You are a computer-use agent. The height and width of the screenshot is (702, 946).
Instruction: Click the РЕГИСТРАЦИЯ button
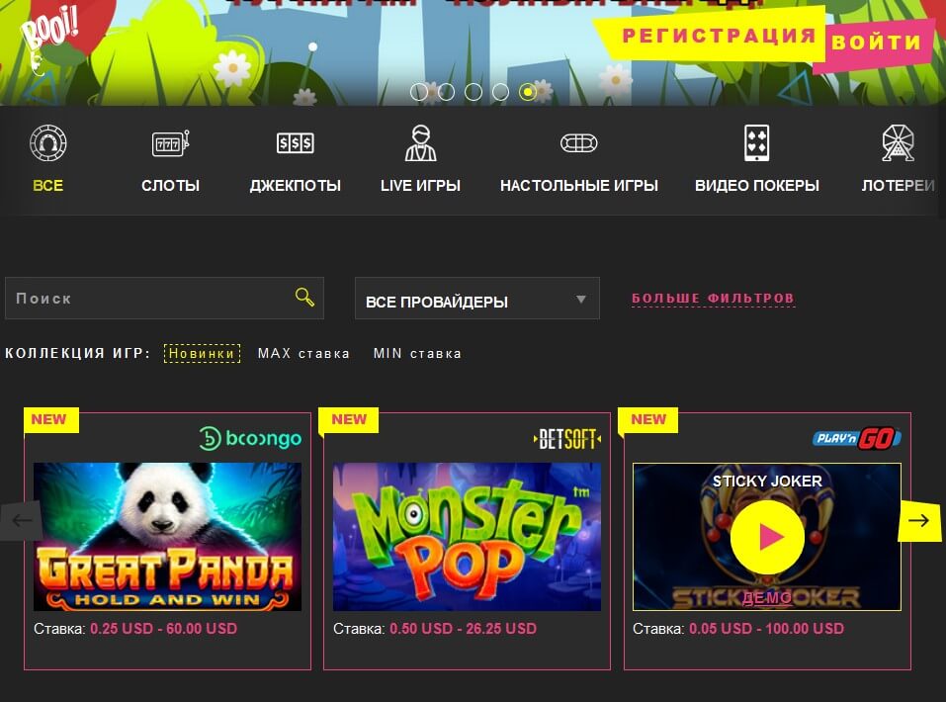click(x=716, y=37)
